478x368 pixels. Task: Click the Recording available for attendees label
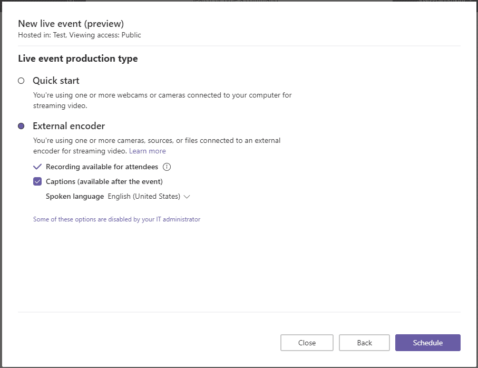[x=102, y=167]
